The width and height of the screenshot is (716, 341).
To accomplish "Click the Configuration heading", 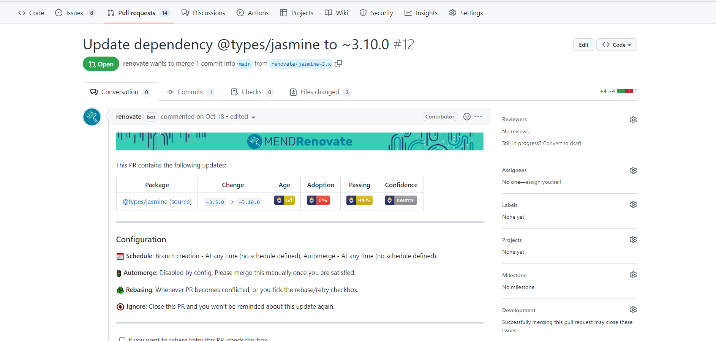I will [x=141, y=240].
